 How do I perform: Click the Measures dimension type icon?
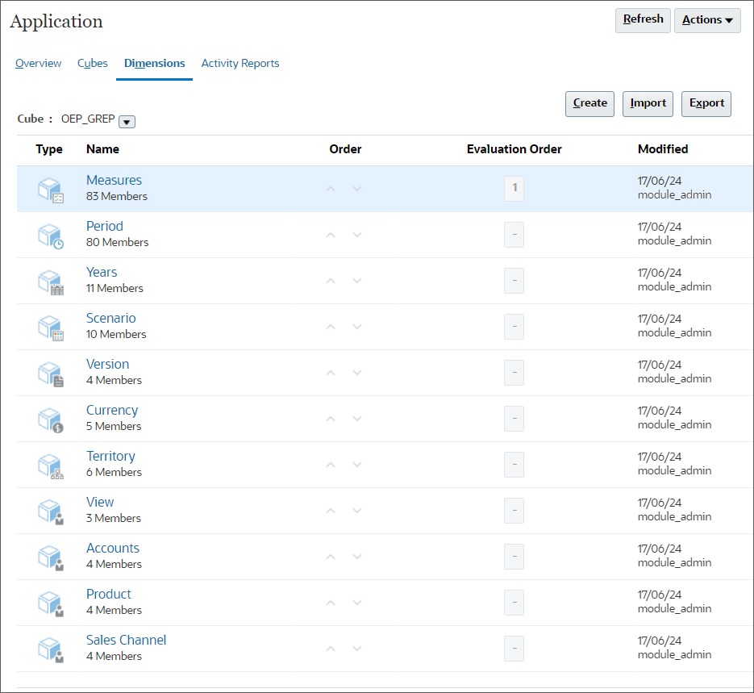click(x=51, y=190)
